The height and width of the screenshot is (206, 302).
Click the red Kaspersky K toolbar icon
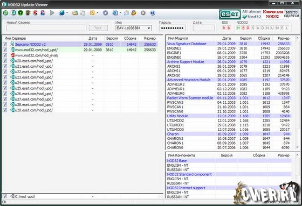[35, 13]
